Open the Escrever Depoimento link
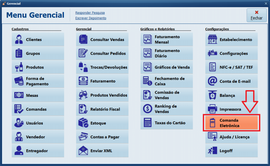Screen dimensions: 270x166 coord(91,18)
